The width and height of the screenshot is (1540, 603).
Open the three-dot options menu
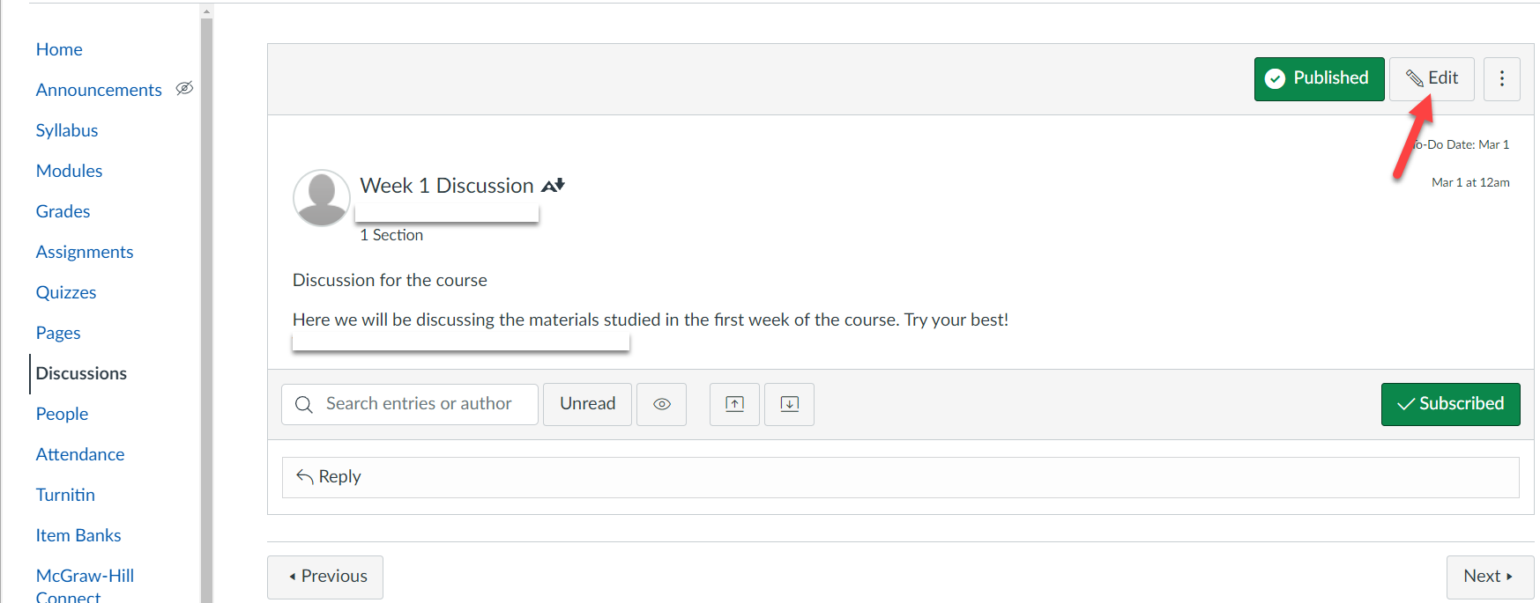click(1501, 79)
